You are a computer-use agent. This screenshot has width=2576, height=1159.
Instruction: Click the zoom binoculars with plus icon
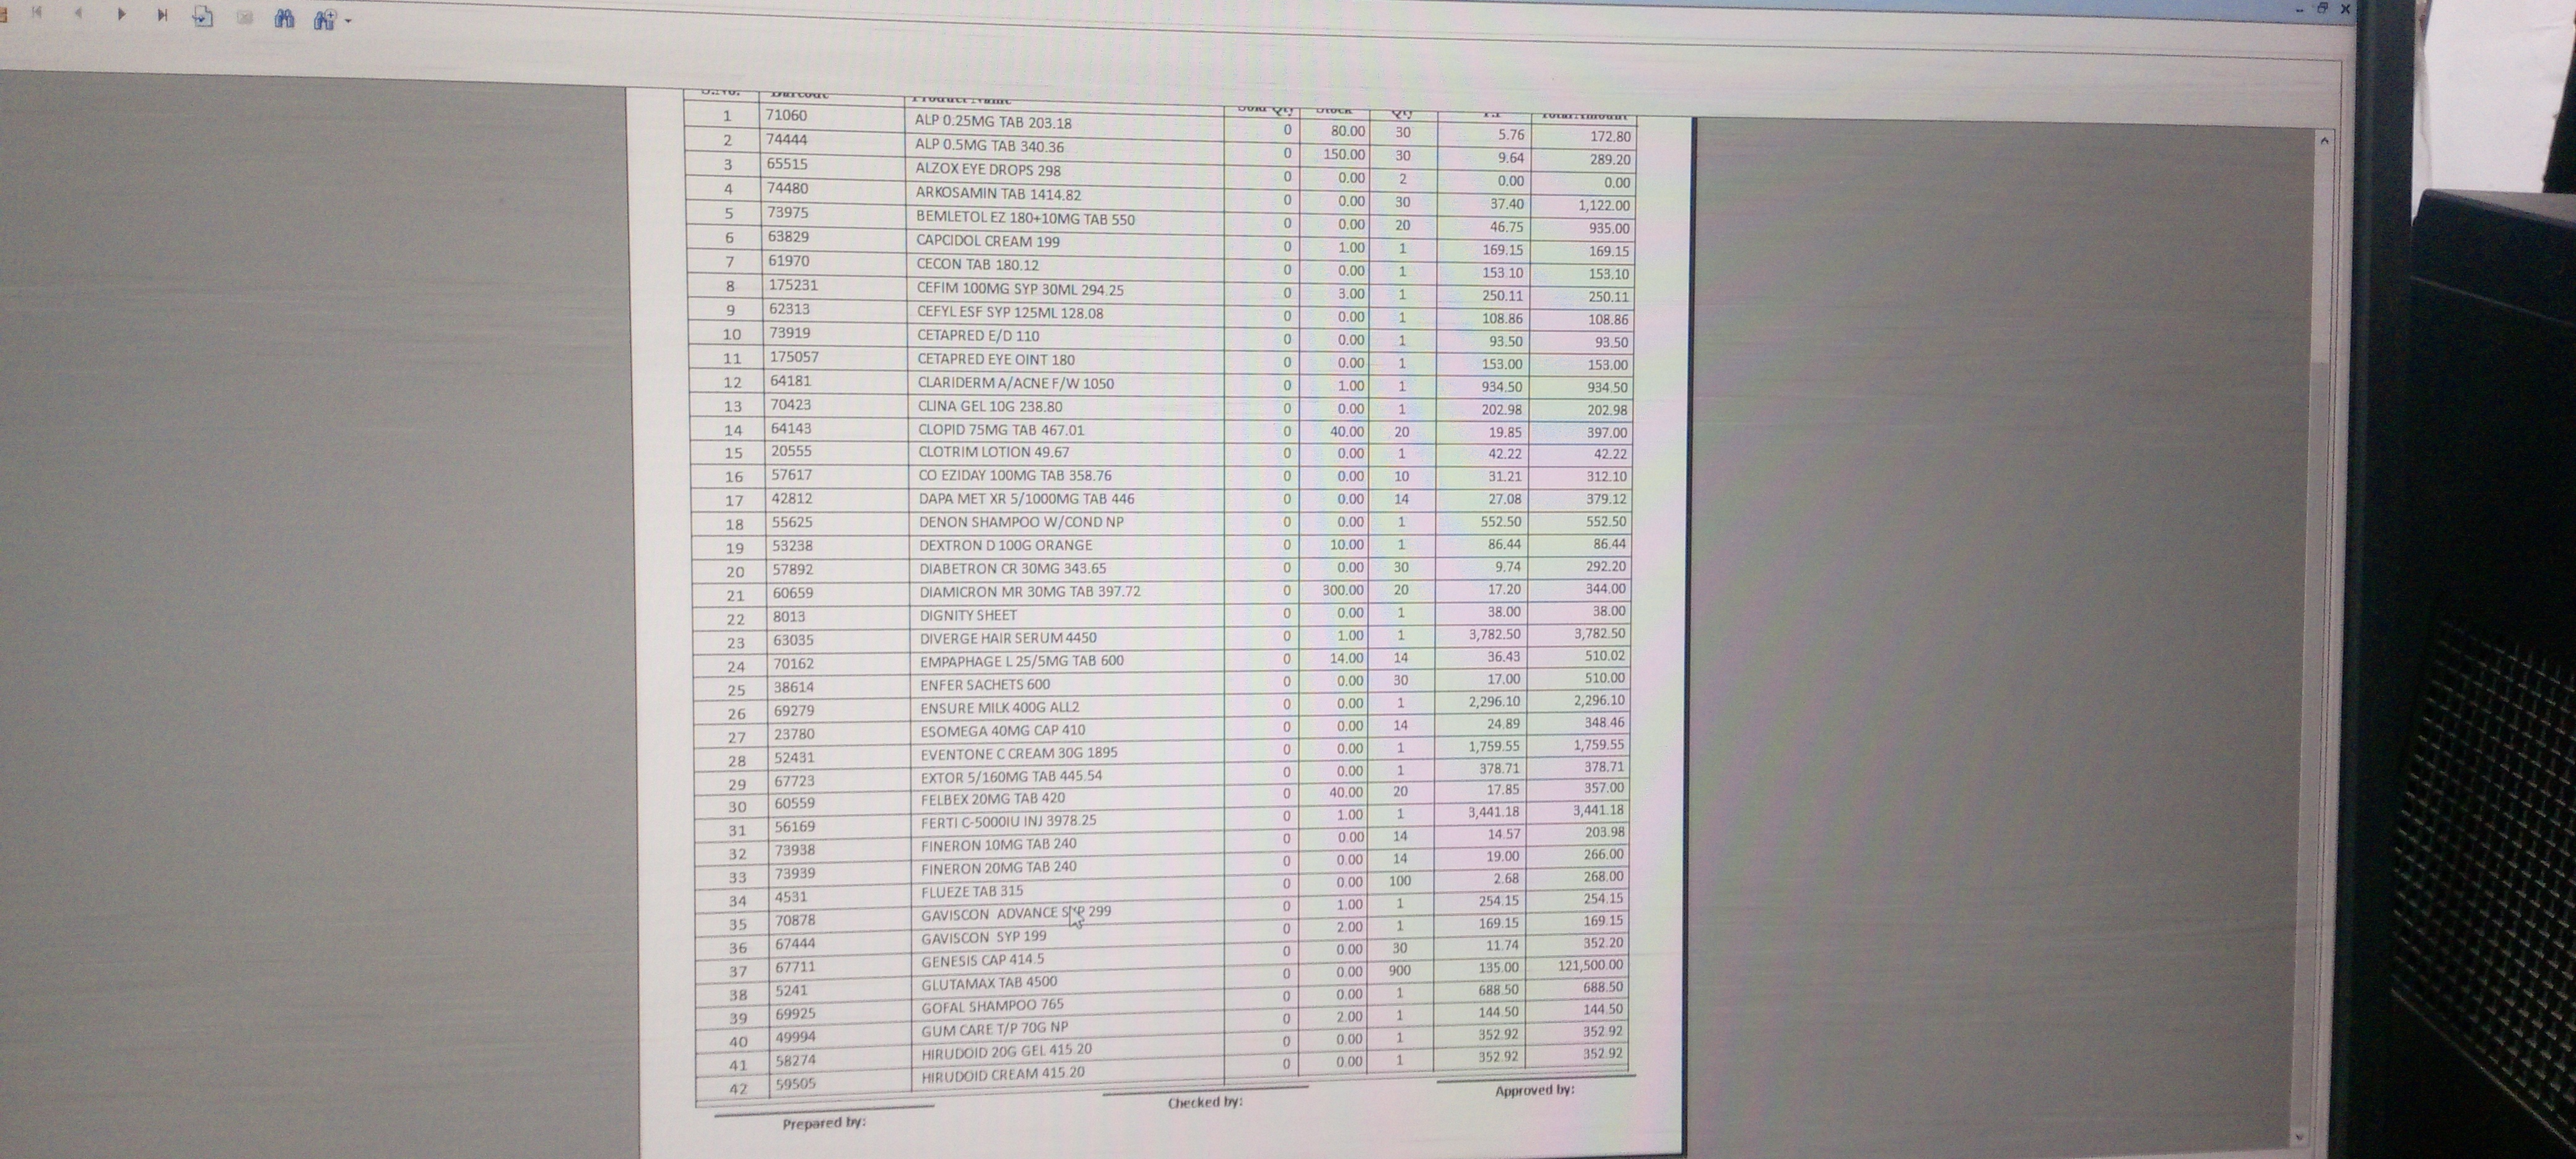(323, 20)
